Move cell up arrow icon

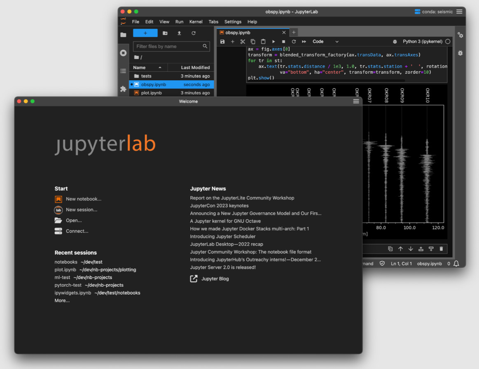click(x=400, y=249)
